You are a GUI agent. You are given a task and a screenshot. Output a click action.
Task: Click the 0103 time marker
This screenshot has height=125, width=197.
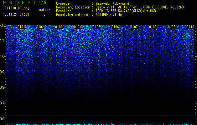click(x=59, y=27)
